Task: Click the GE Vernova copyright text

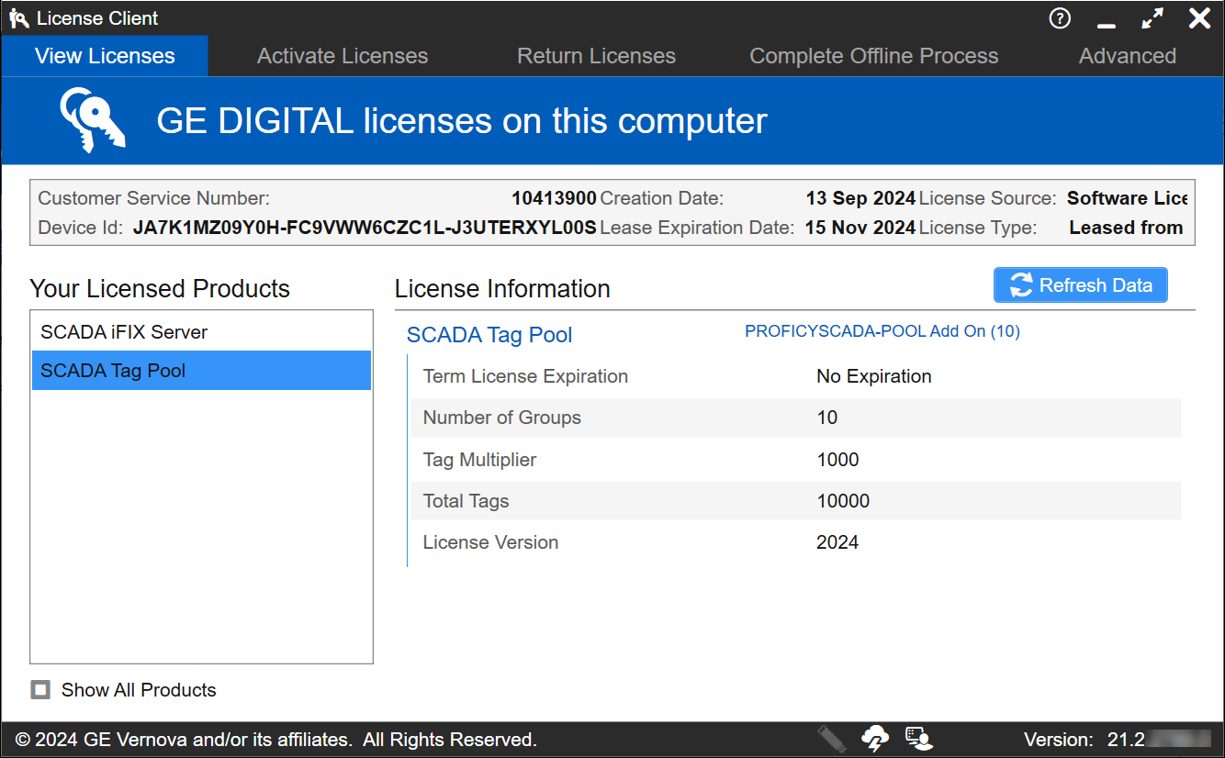Action: point(276,740)
